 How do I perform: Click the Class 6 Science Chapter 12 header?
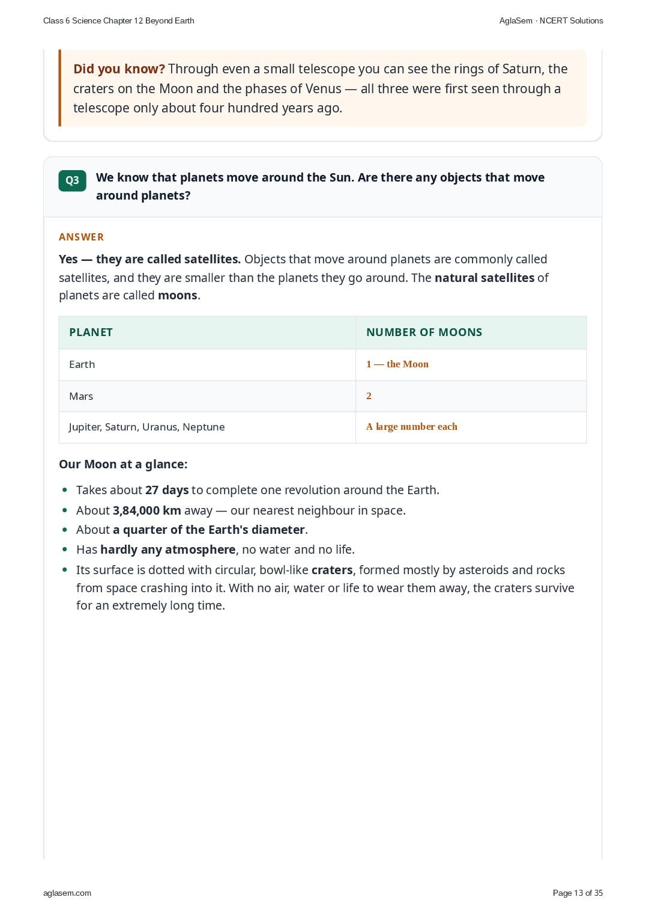point(119,20)
